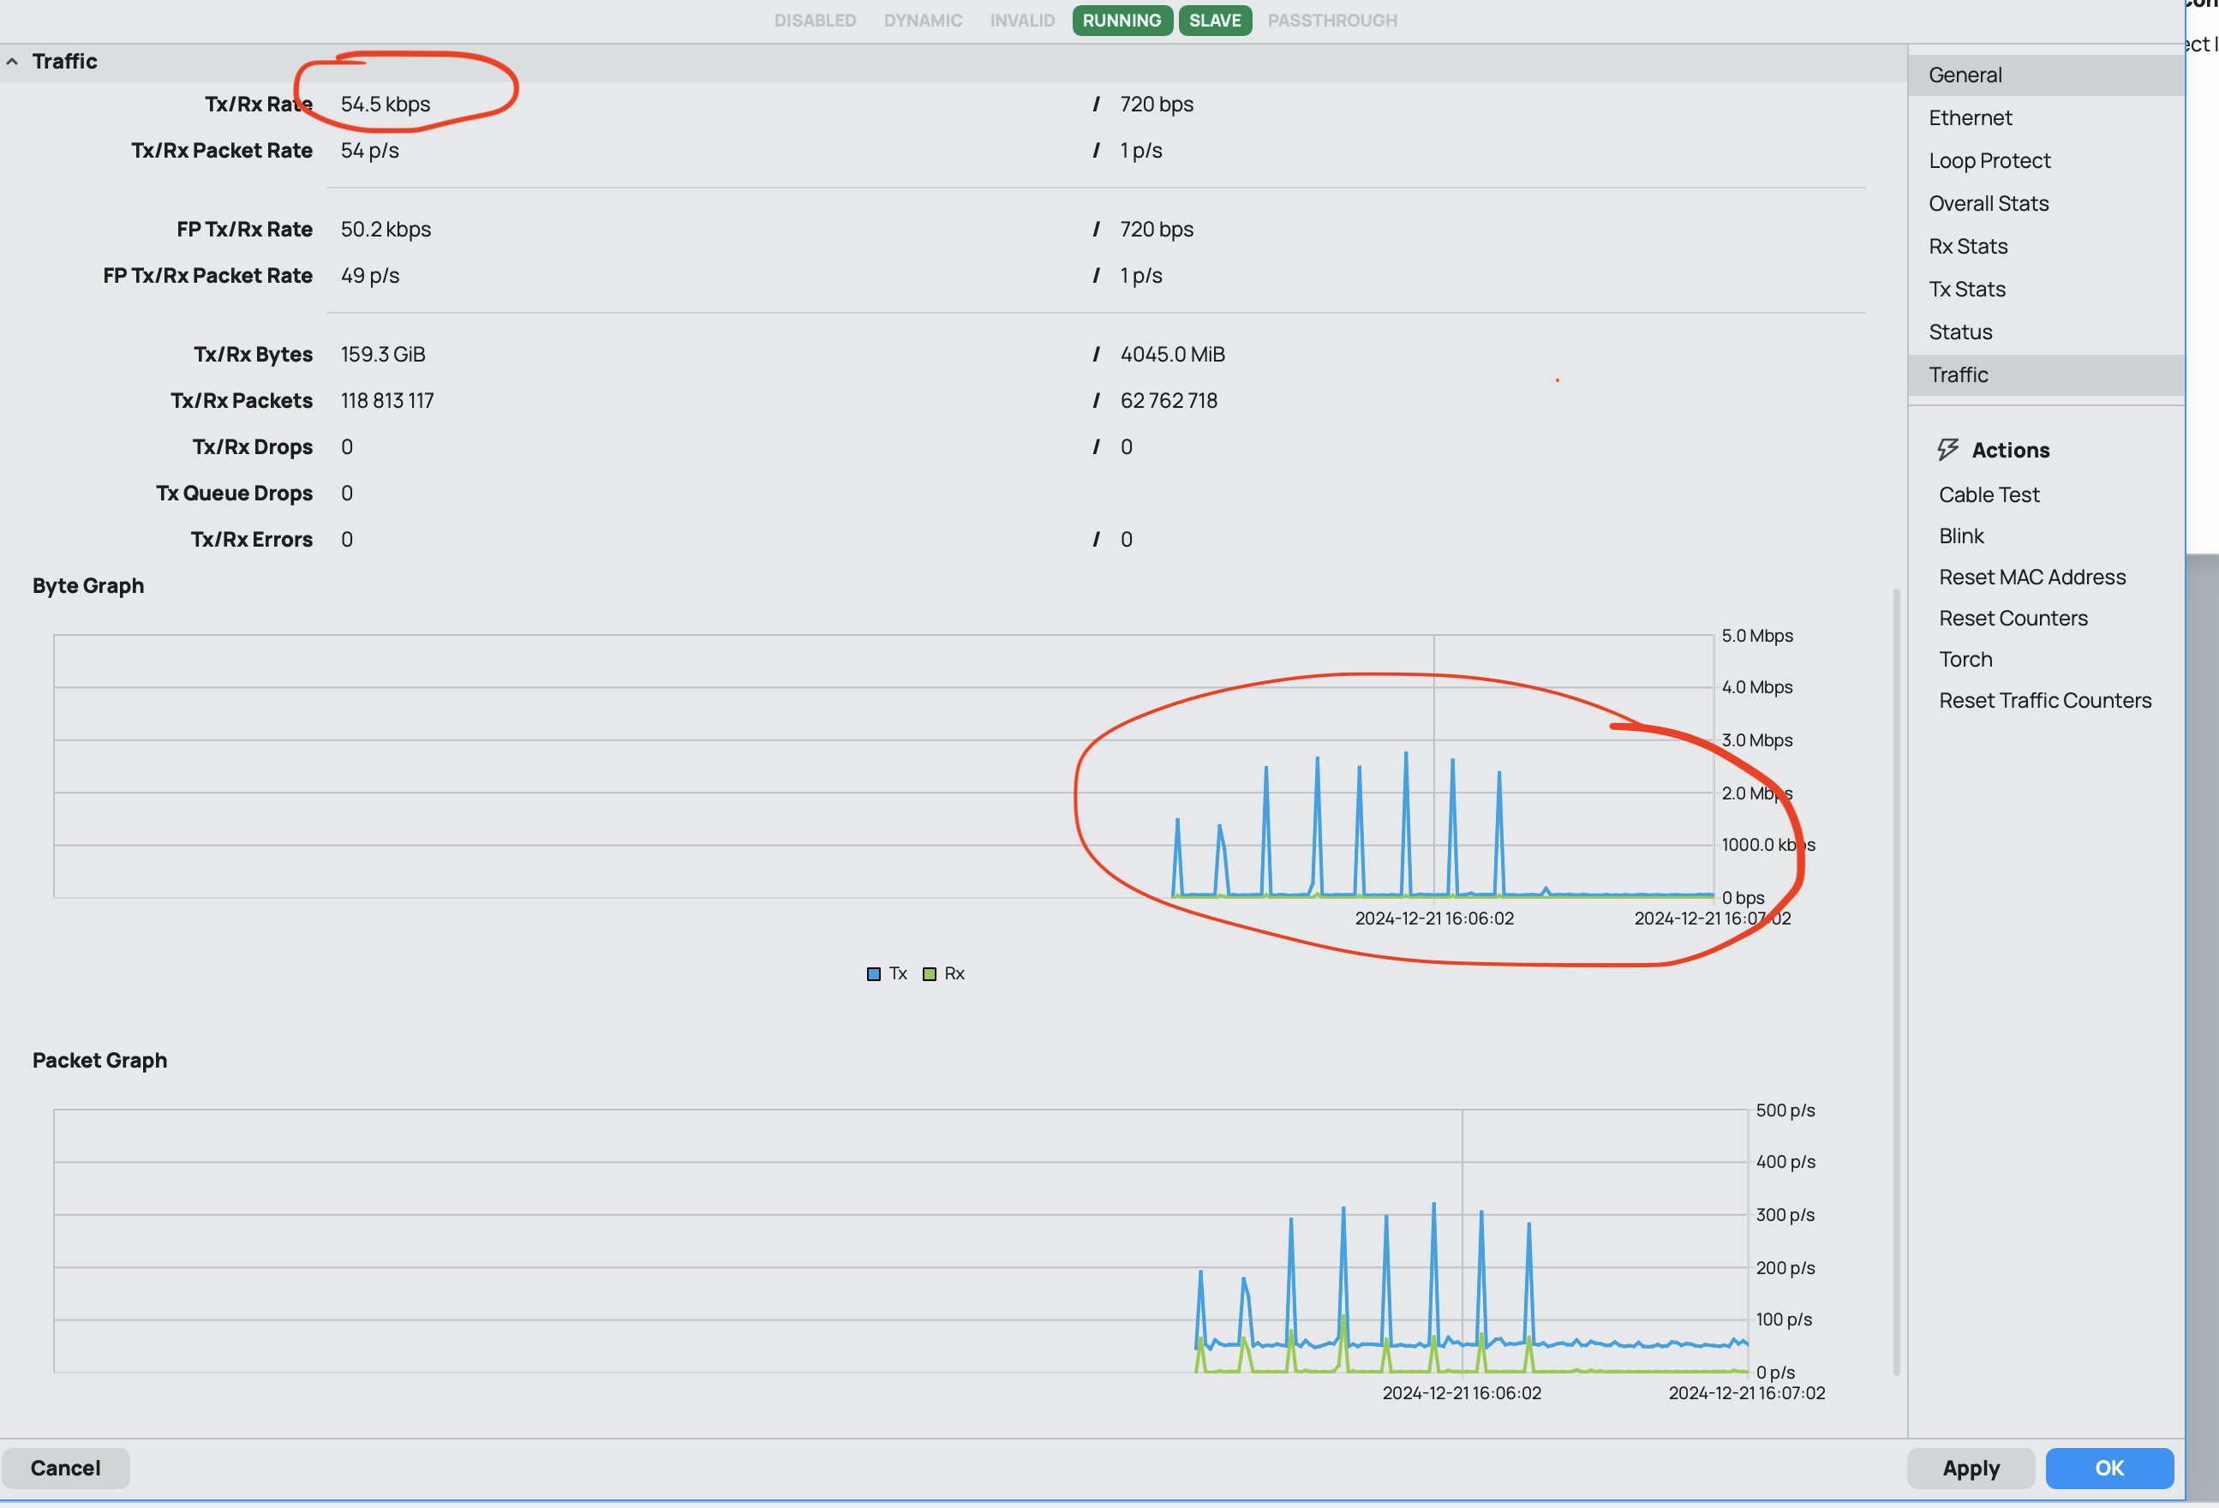The width and height of the screenshot is (2219, 1508).
Task: Start the Torch action
Action: (x=1965, y=659)
